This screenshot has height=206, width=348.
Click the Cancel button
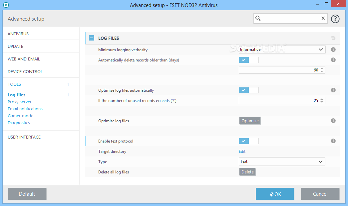320,194
